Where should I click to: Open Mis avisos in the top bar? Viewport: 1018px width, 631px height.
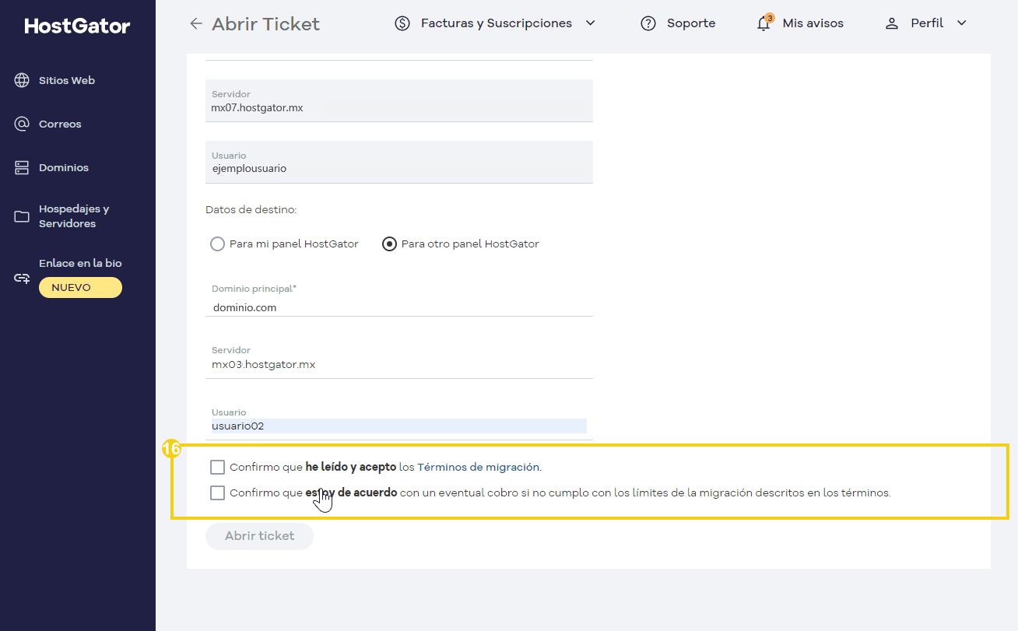(813, 23)
